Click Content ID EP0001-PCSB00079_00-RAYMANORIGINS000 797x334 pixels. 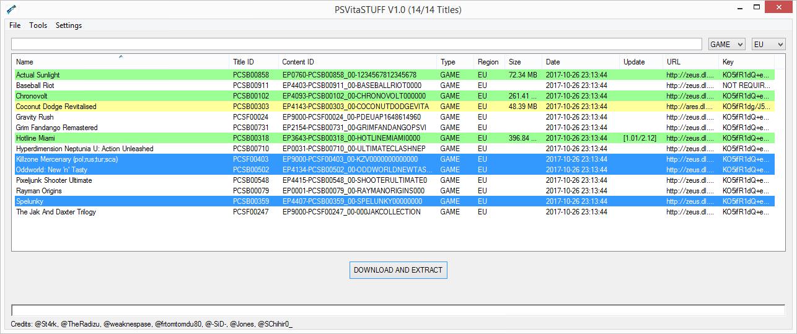(x=353, y=191)
